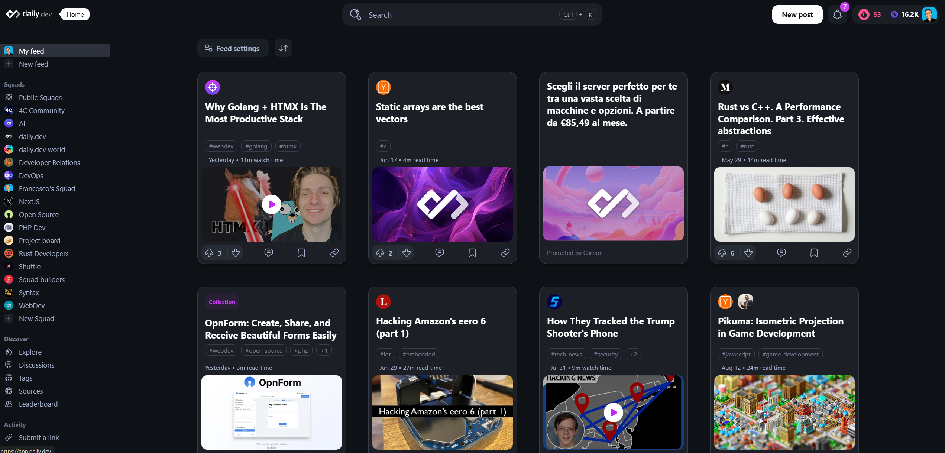Downvote the Rust vs C++ post
The image size is (945, 453).
(x=748, y=253)
